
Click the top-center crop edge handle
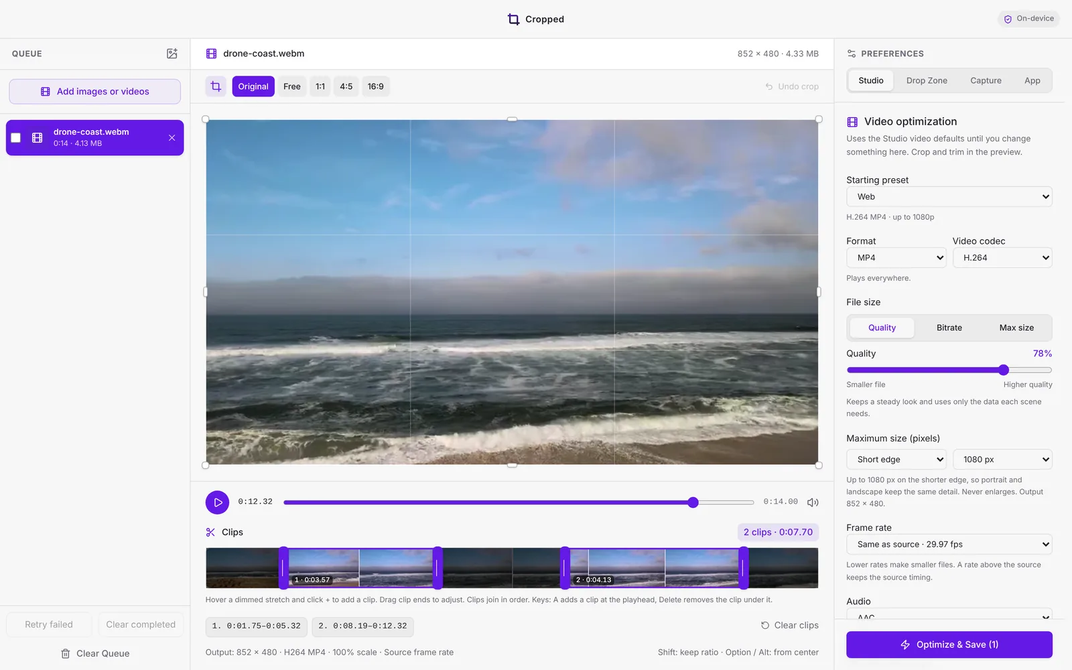[x=512, y=119]
